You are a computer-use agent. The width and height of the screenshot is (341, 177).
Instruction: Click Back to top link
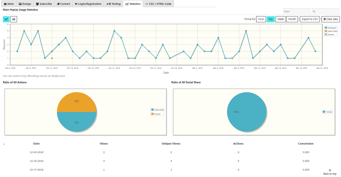coord(330,172)
